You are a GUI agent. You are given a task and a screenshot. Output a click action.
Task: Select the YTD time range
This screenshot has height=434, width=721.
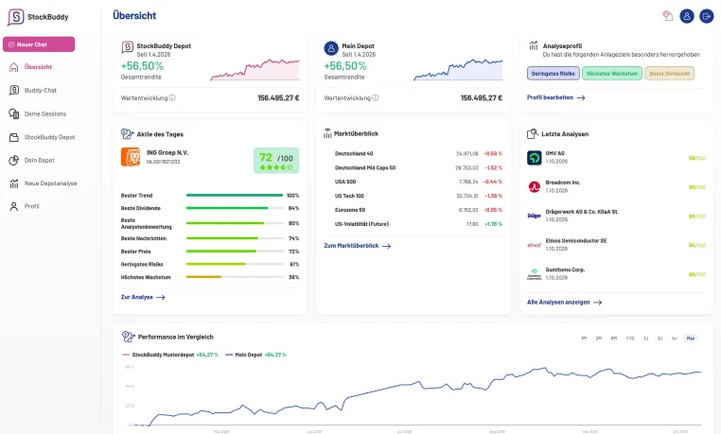tap(630, 339)
